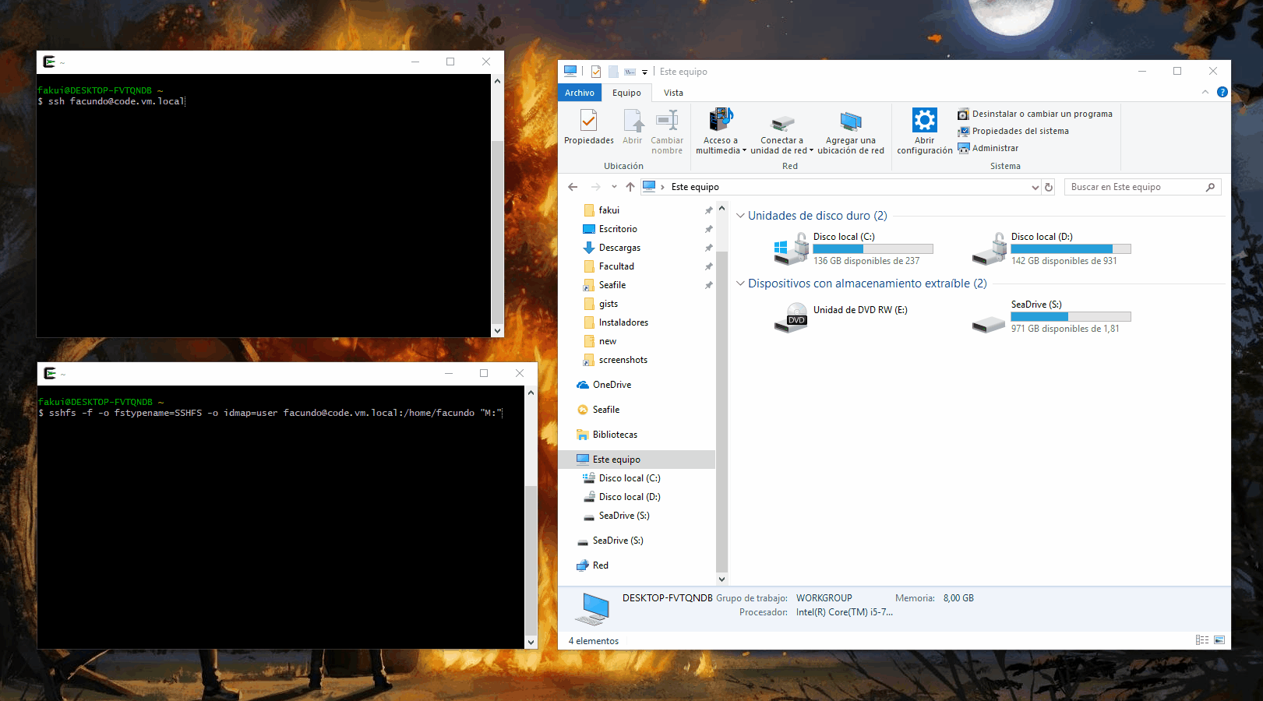Click refresh button beside address bar

coord(1049,187)
